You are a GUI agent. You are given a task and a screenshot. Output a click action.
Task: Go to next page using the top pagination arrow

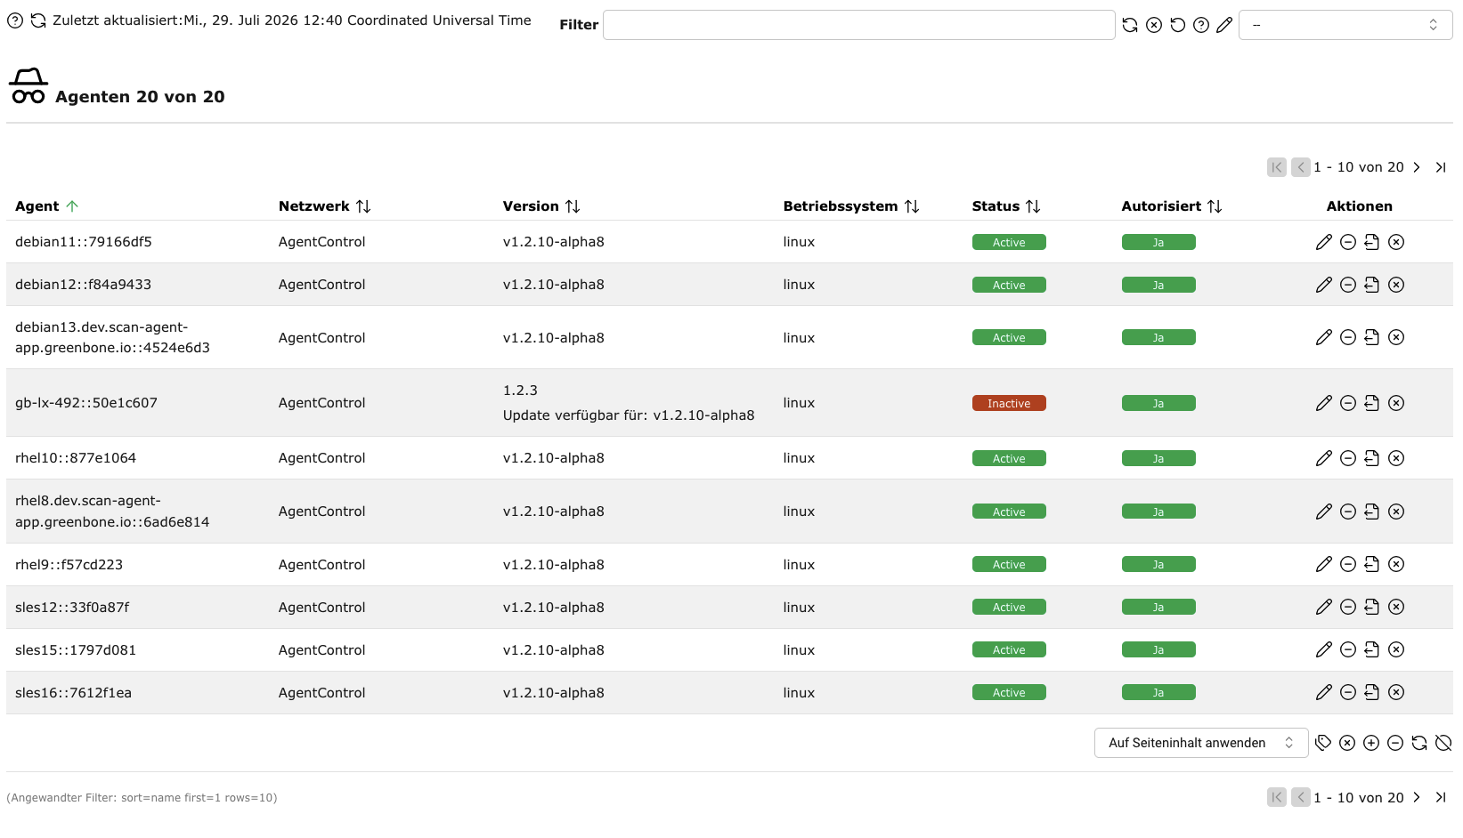click(x=1417, y=167)
